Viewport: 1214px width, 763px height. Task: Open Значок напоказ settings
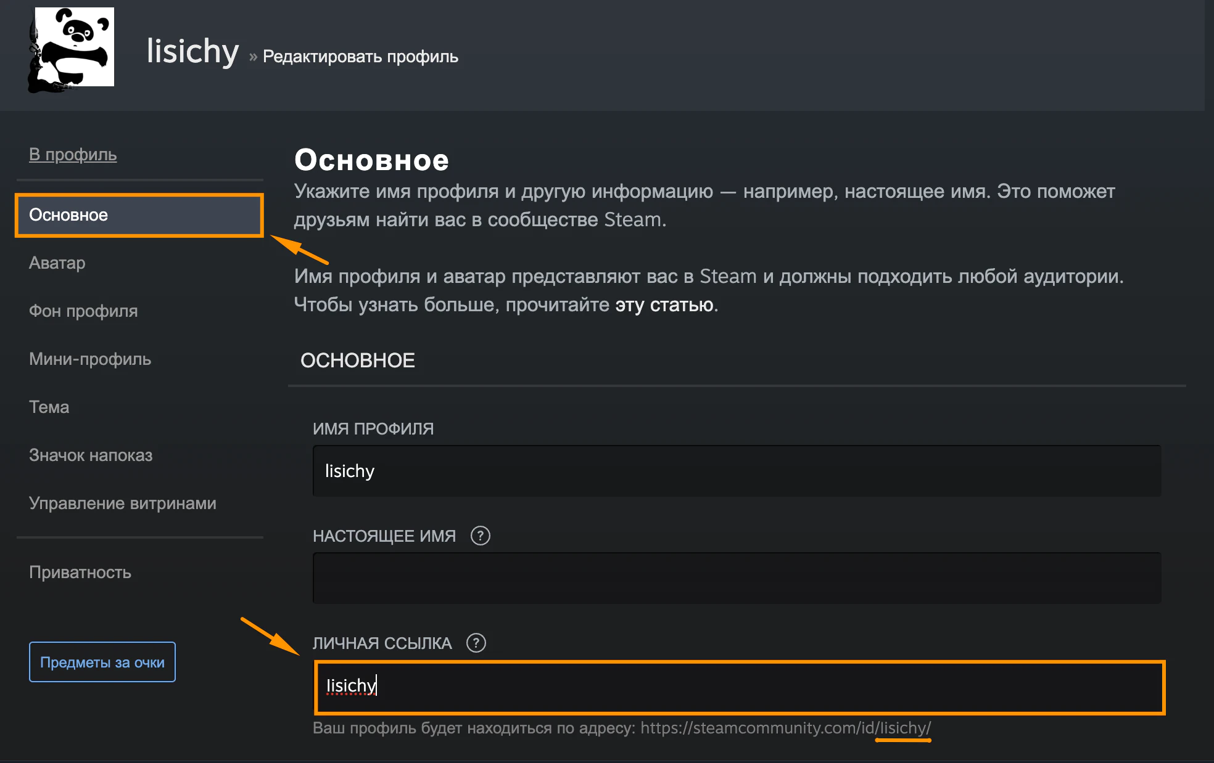(x=91, y=455)
